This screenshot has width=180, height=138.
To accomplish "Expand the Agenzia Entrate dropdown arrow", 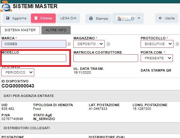I will [x=139, y=18].
